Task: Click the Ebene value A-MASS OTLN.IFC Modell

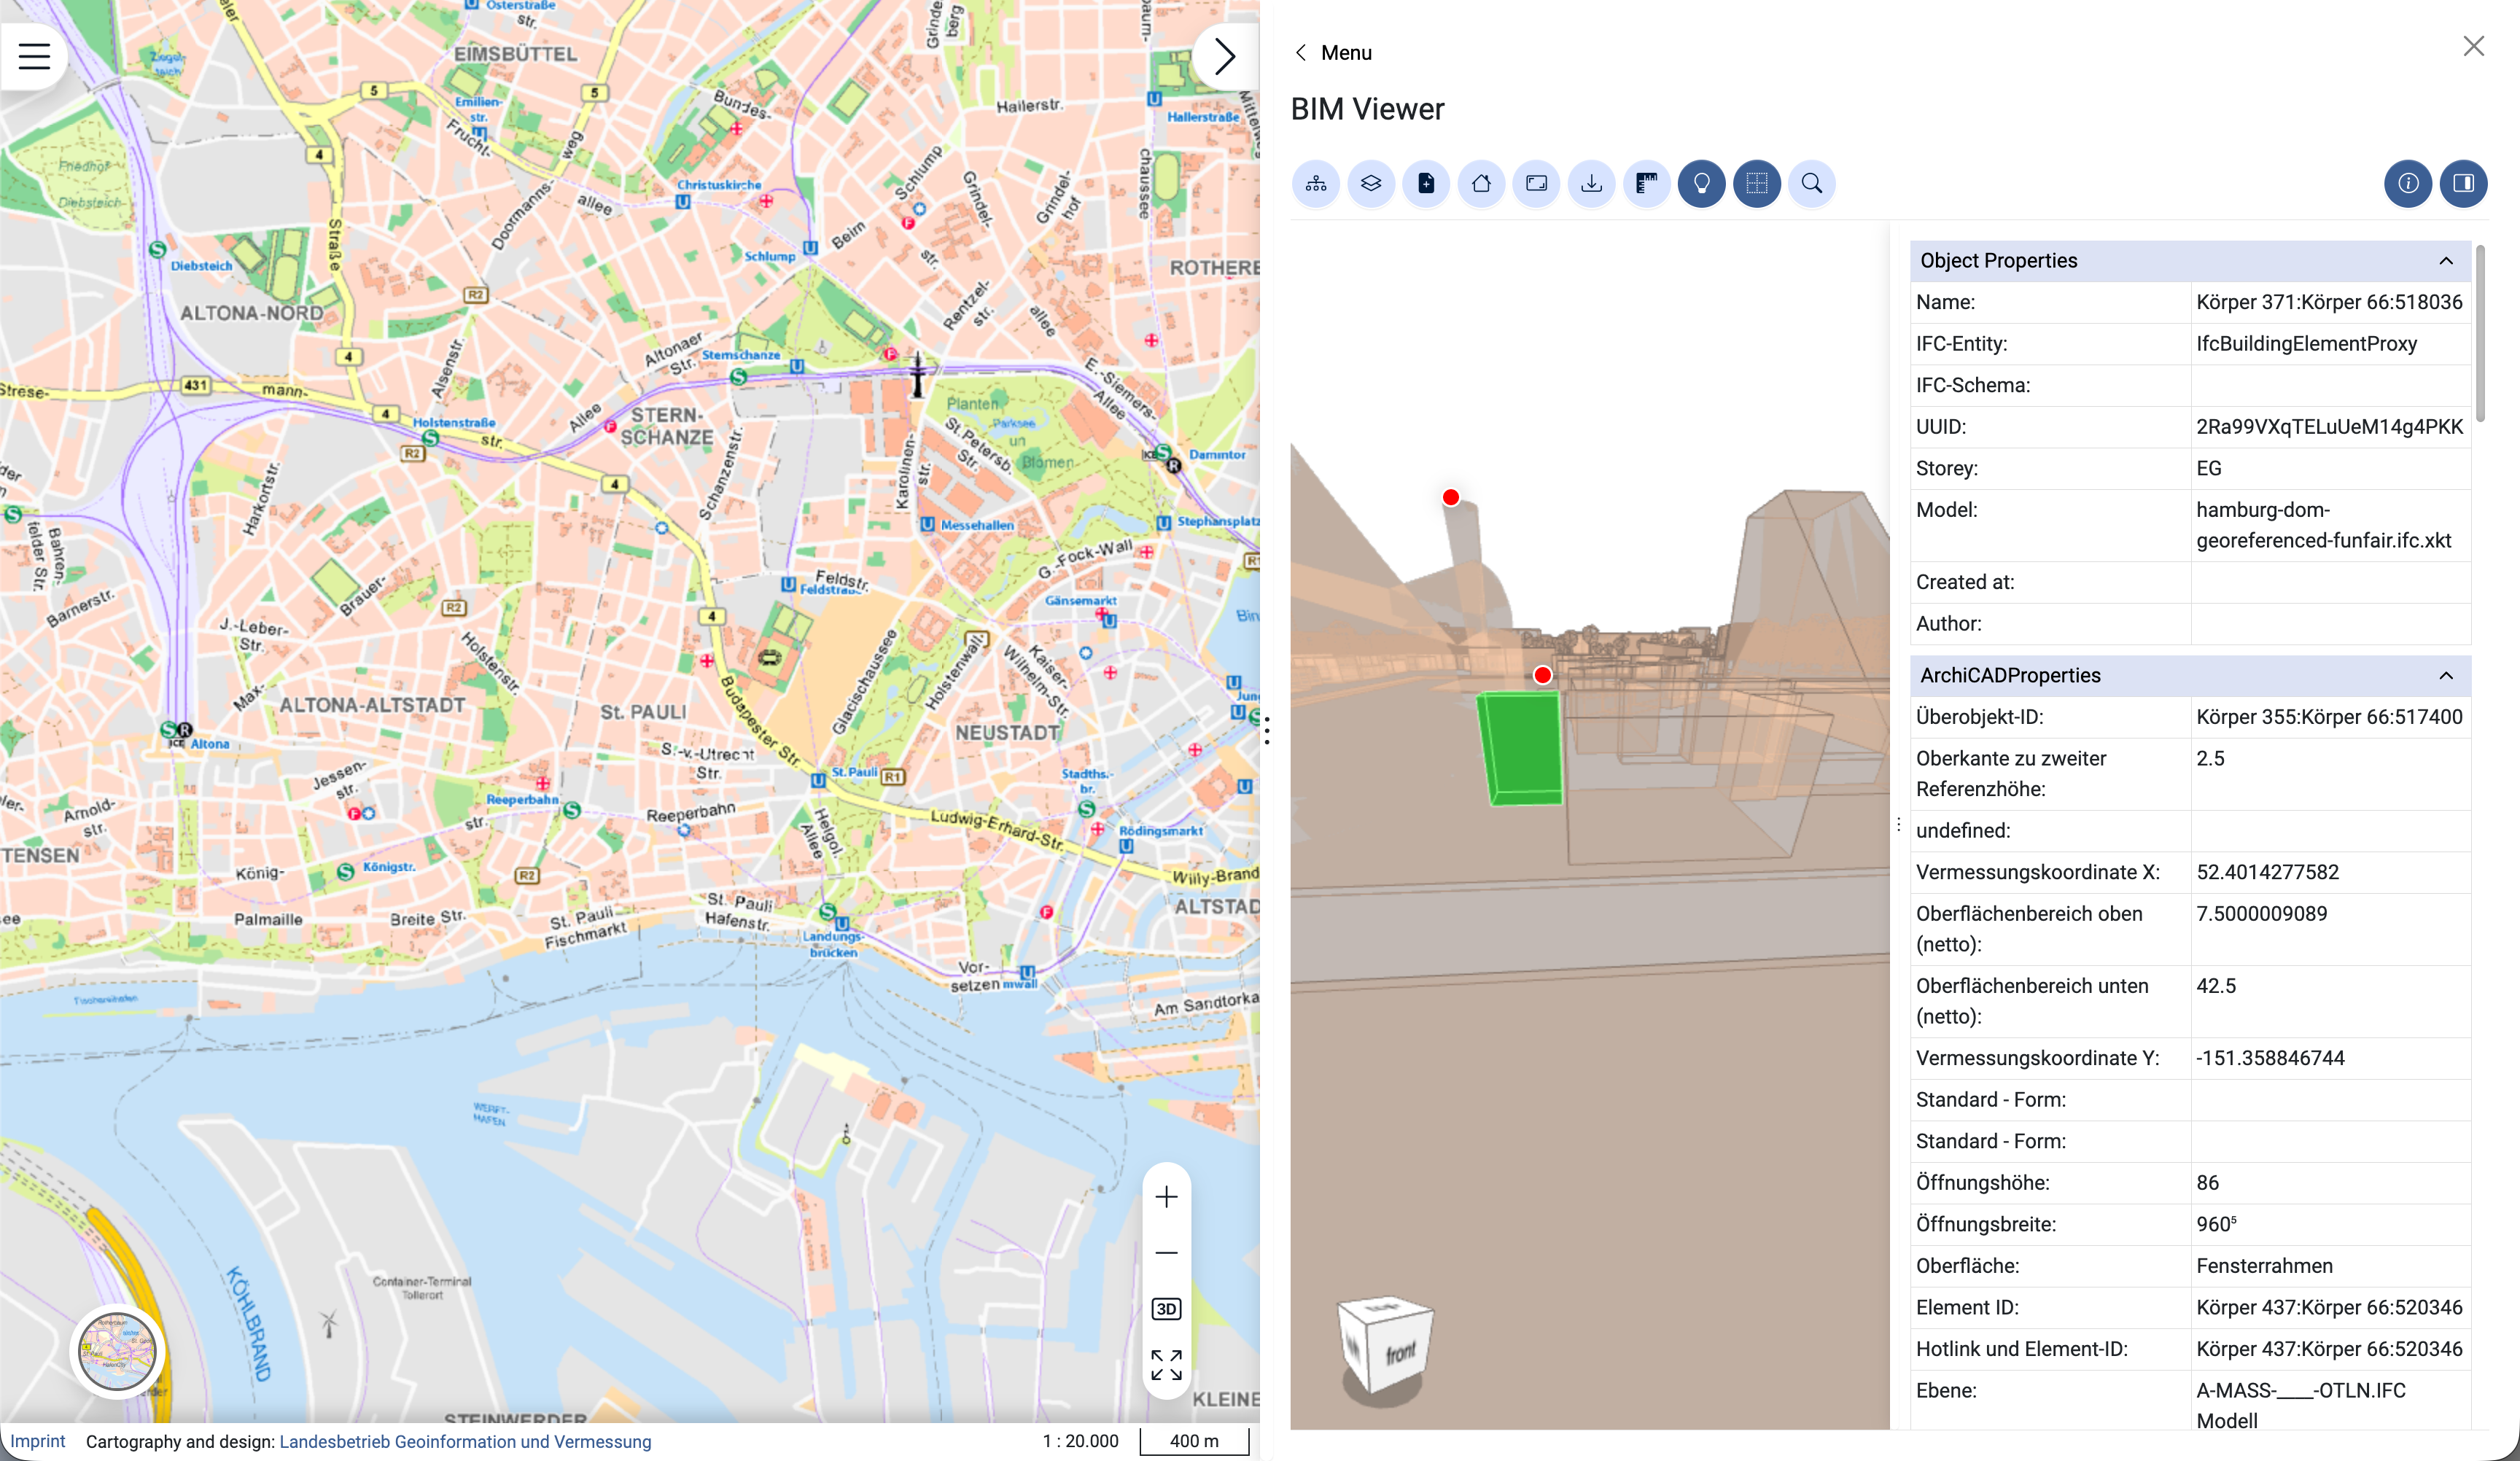Action: 2300,1405
